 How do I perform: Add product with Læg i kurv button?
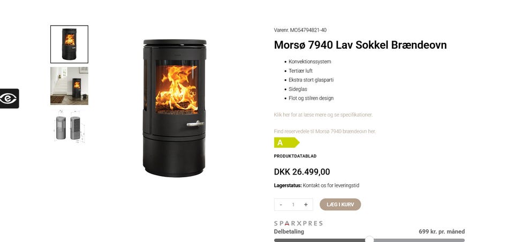[341, 205]
